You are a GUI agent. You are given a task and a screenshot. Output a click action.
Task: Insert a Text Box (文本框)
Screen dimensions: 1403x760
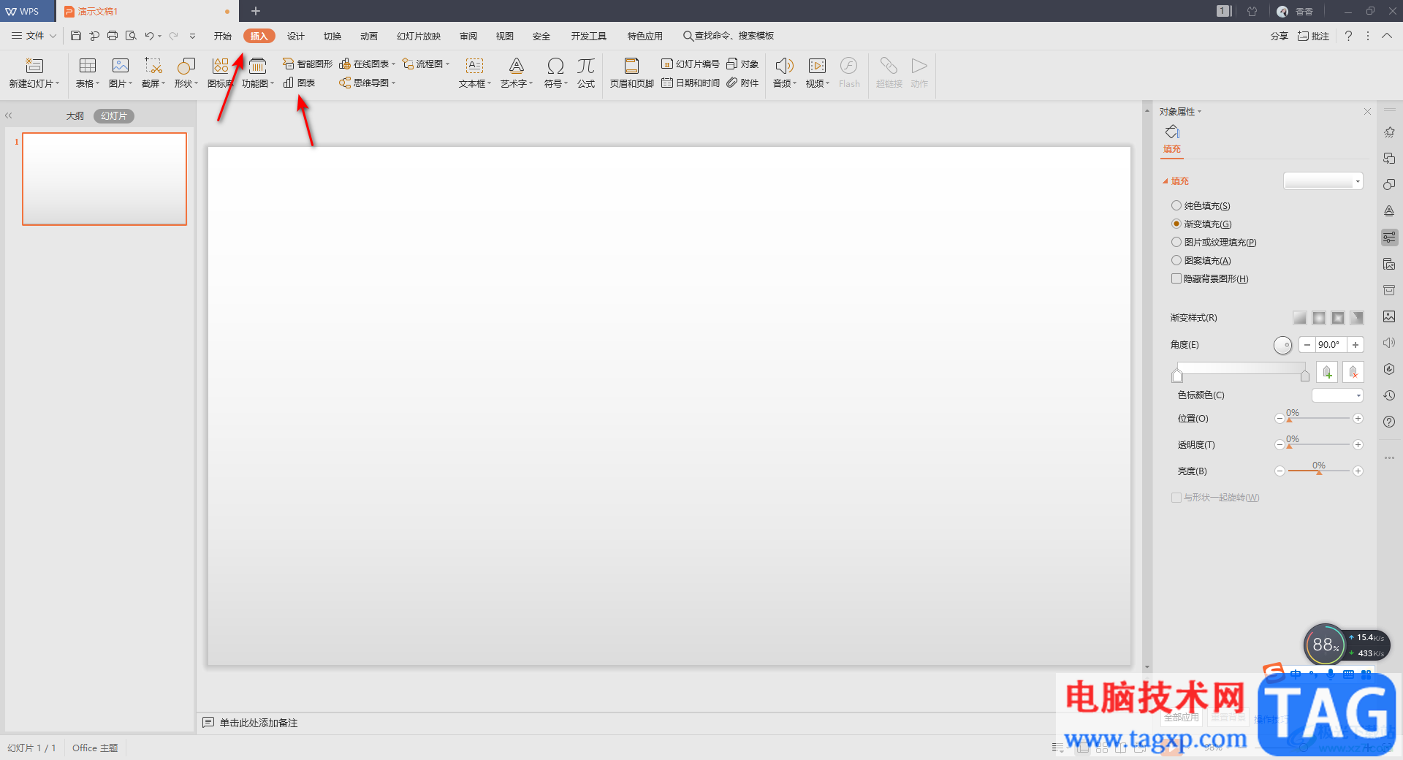(x=475, y=73)
